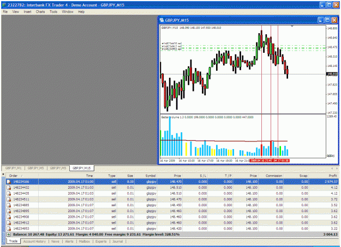
Task: Sort orders by the Swap column header
Action: (x=296, y=176)
